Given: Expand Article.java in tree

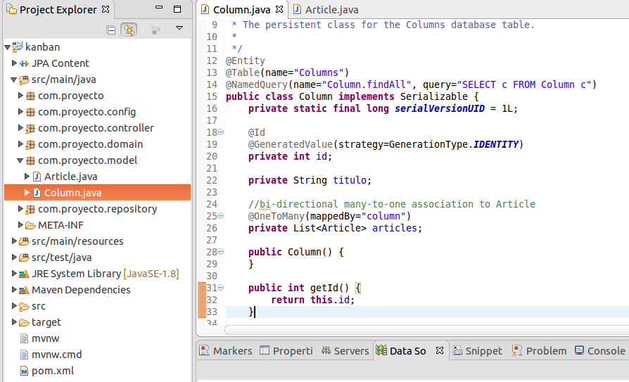Looking at the screenshot, I should [27, 176].
